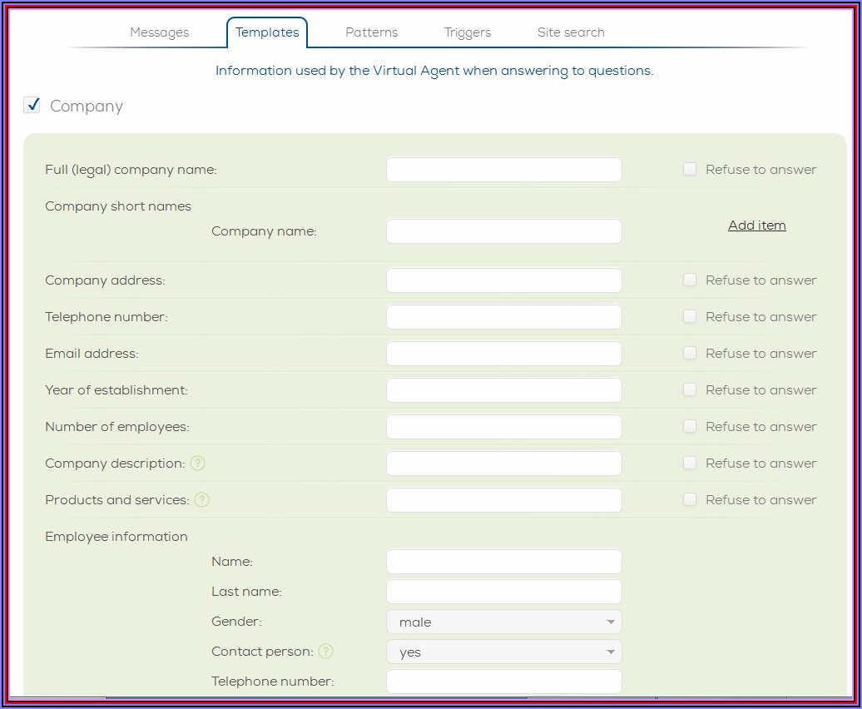Click help icon next to Contact person

pos(326,652)
